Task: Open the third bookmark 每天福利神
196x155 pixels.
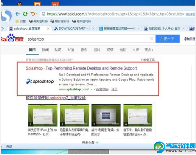Action: (x=82, y=22)
